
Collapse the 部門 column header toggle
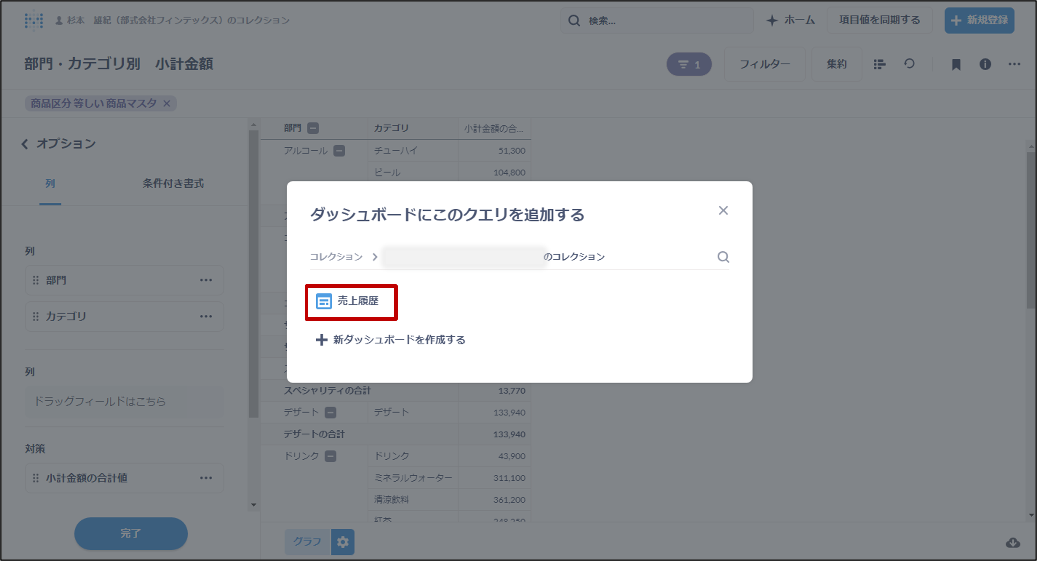click(313, 128)
